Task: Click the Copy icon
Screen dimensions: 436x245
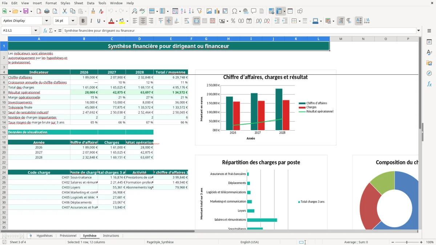Action: [72, 11]
